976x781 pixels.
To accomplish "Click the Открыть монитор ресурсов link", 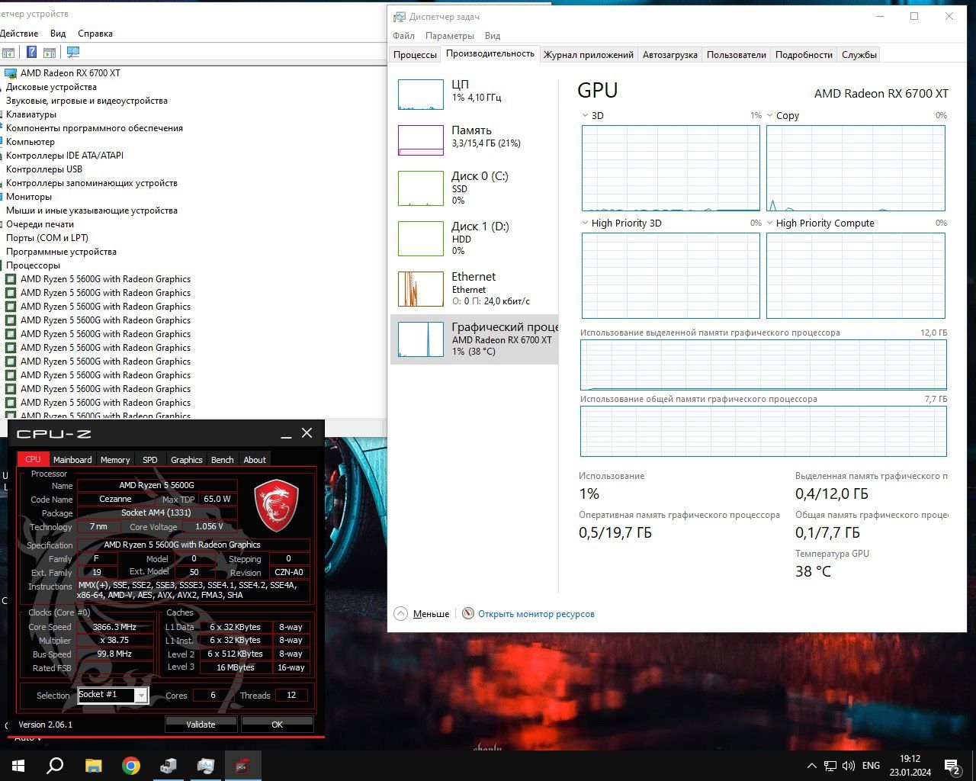I will point(536,614).
